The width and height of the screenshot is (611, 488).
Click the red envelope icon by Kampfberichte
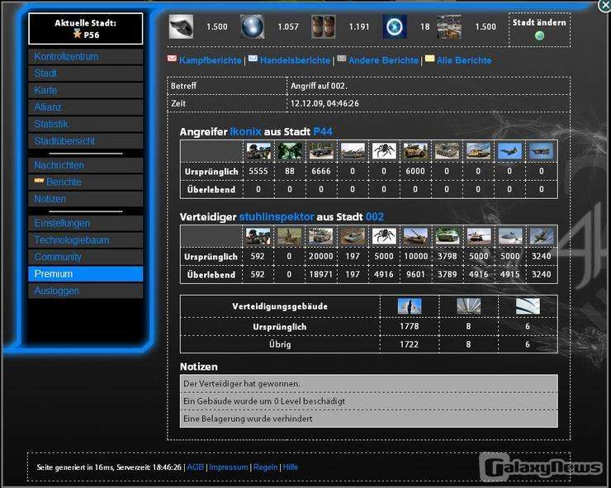tap(172, 59)
